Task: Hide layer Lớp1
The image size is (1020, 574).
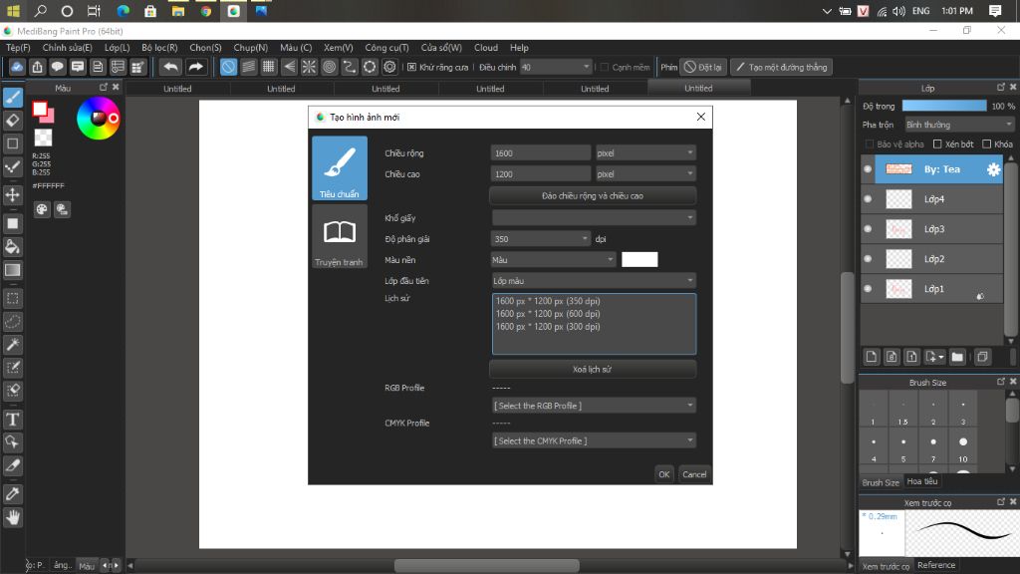Action: [868, 288]
